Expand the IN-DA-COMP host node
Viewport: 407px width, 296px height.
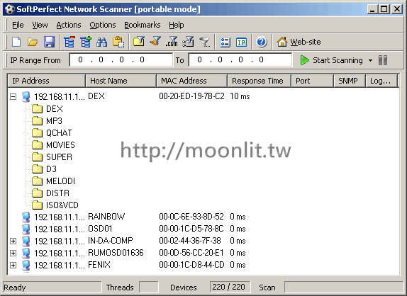13,241
